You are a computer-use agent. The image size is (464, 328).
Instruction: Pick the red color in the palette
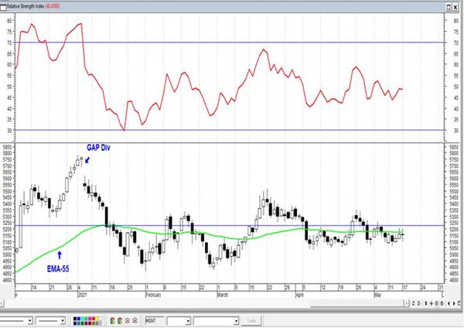pyautogui.click(x=94, y=319)
